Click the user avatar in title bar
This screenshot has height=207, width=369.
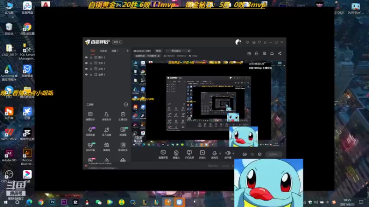pyautogui.click(x=238, y=42)
